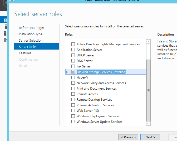Screen dimensions: 177x141
Task: Tick Print and Document Services checkbox
Action: click(x=73, y=89)
